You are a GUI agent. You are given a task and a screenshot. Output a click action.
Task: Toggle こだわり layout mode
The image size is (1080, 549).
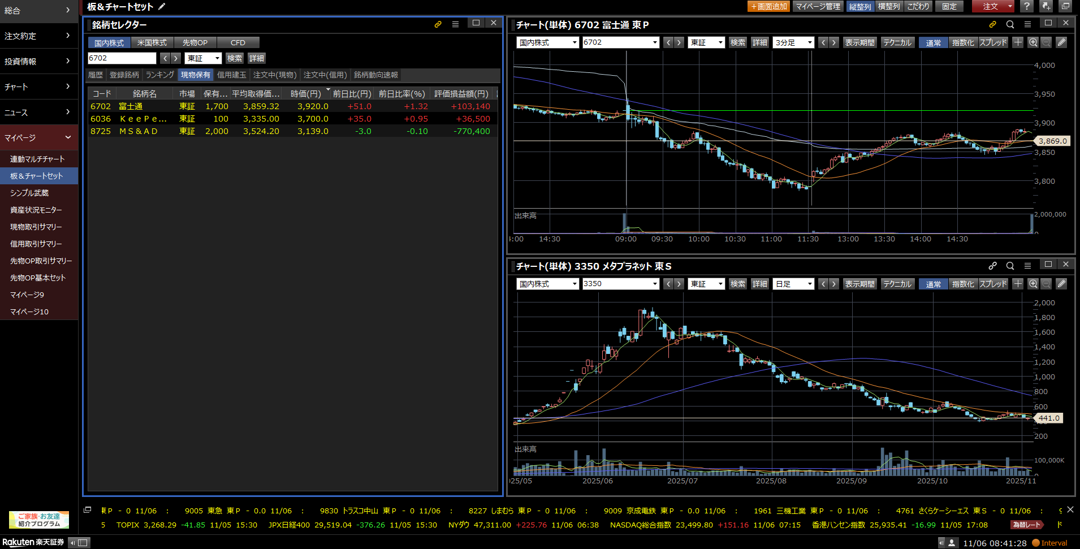(918, 6)
